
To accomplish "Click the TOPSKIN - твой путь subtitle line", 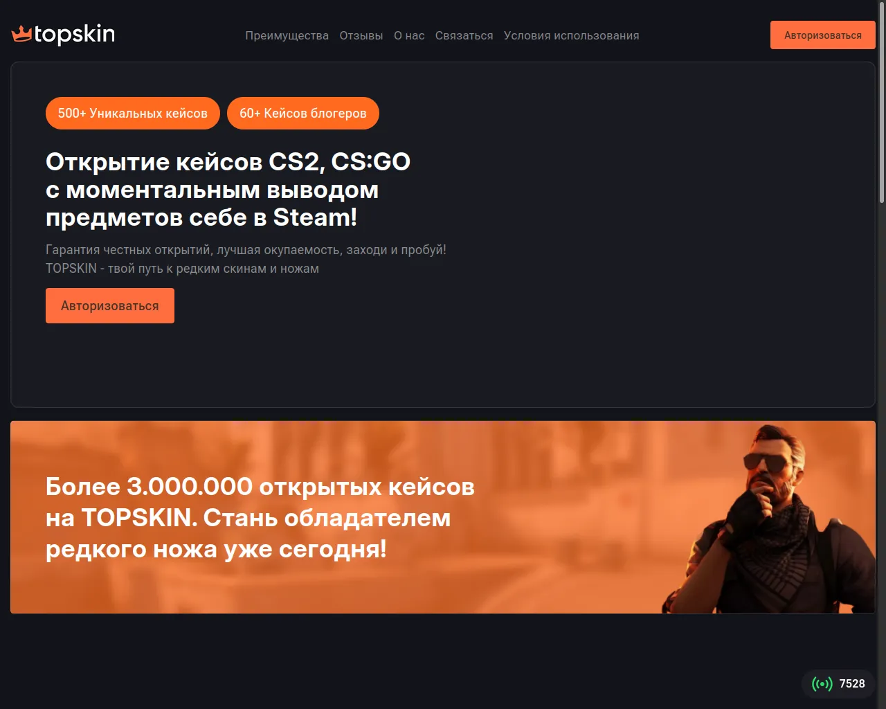I will [182, 269].
